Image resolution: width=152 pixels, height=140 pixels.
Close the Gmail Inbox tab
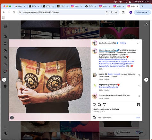(25, 6)
